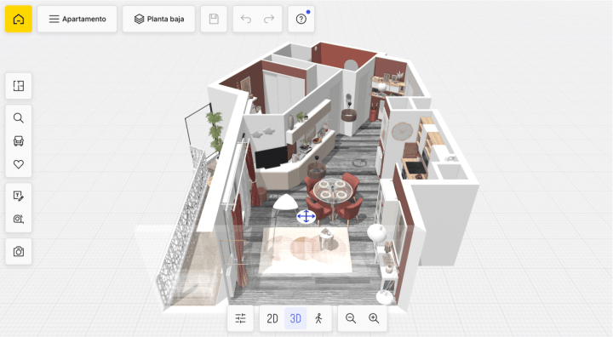The width and height of the screenshot is (613, 337).
Task: Undo the last action
Action: 246,19
